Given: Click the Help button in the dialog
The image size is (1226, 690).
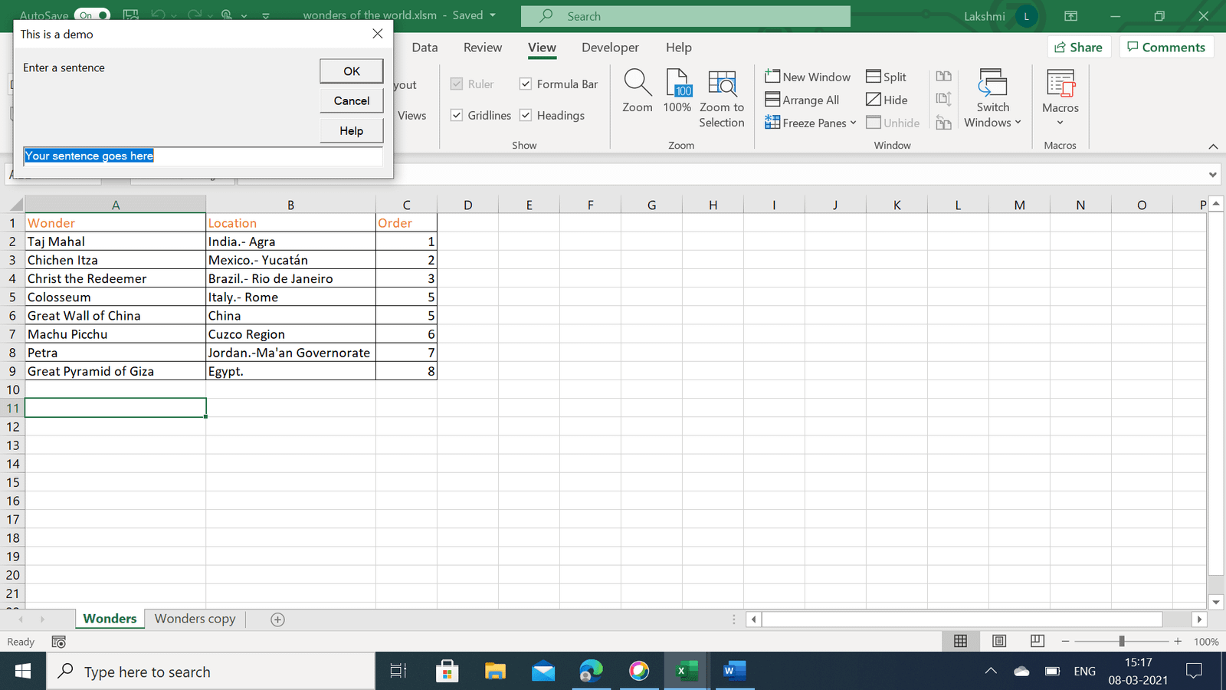Looking at the screenshot, I should [352, 131].
